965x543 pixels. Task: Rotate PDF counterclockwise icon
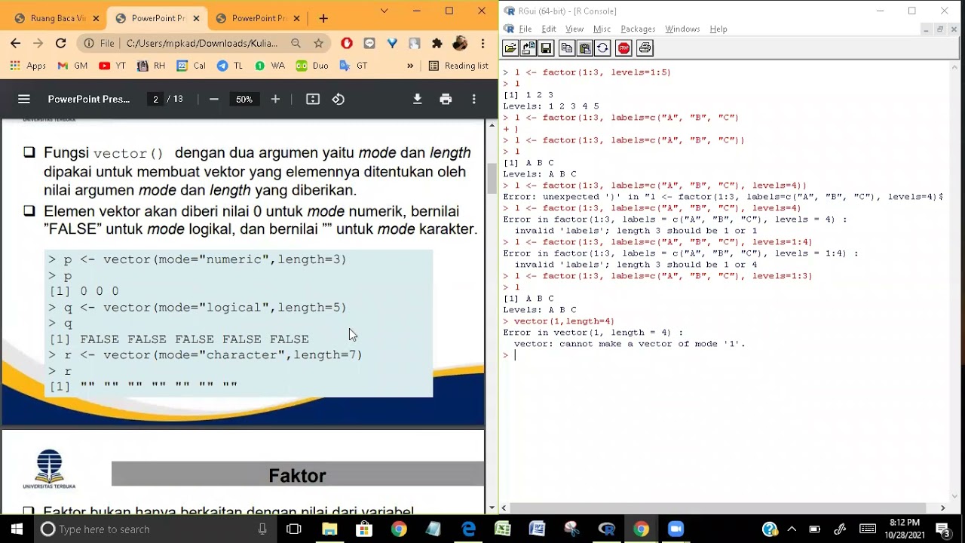coord(339,99)
